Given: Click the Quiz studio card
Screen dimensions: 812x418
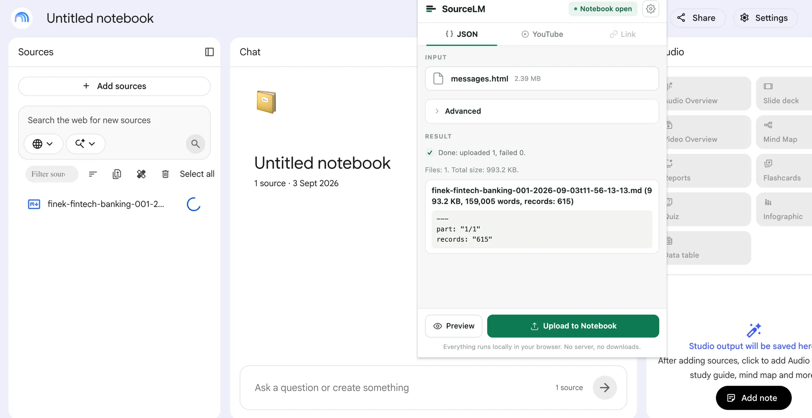Looking at the screenshot, I should click(708, 209).
